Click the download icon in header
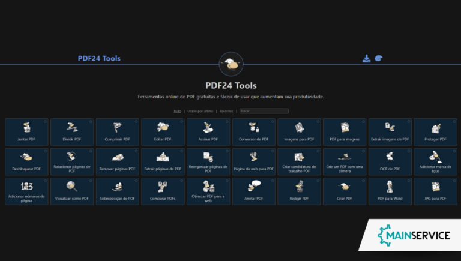 (x=366, y=58)
